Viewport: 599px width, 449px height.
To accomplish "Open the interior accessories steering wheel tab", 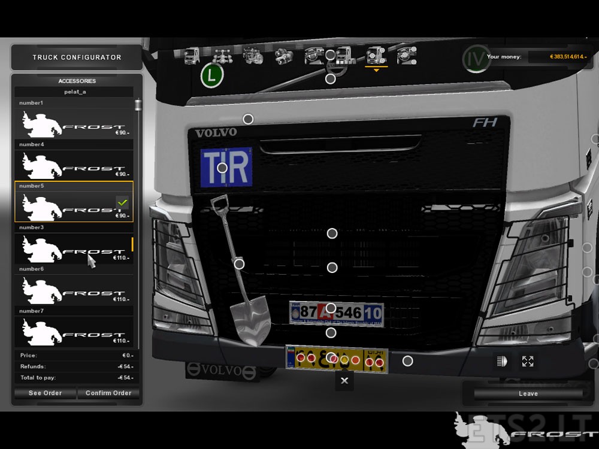I will pos(407,56).
